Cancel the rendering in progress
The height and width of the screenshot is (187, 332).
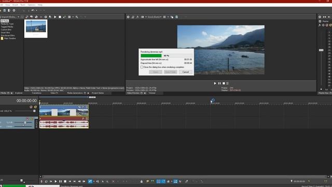click(186, 72)
